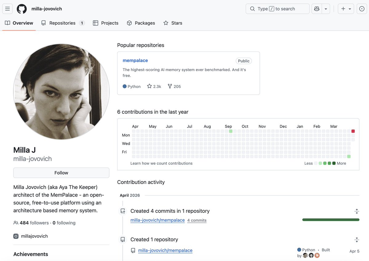The width and height of the screenshot is (369, 261).
Task: Click the magnifier icon in search box
Action: [x=252, y=9]
